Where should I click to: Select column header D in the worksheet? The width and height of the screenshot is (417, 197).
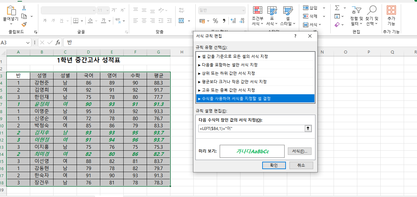pyautogui.click(x=88, y=52)
